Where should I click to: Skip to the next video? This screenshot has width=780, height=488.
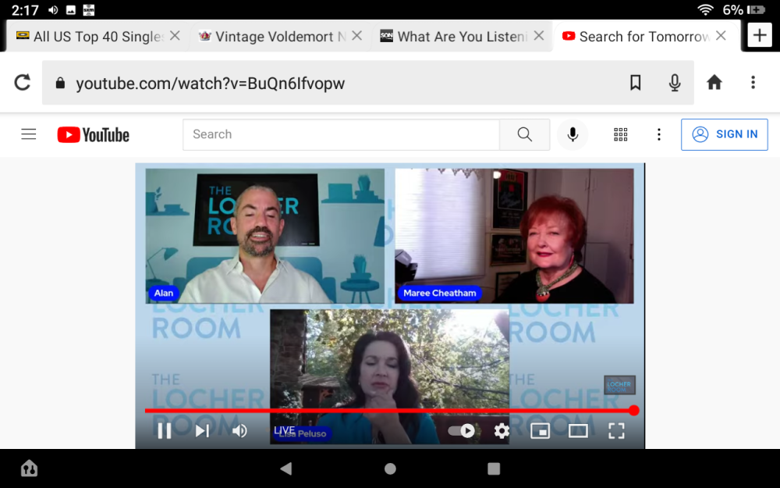pos(202,430)
